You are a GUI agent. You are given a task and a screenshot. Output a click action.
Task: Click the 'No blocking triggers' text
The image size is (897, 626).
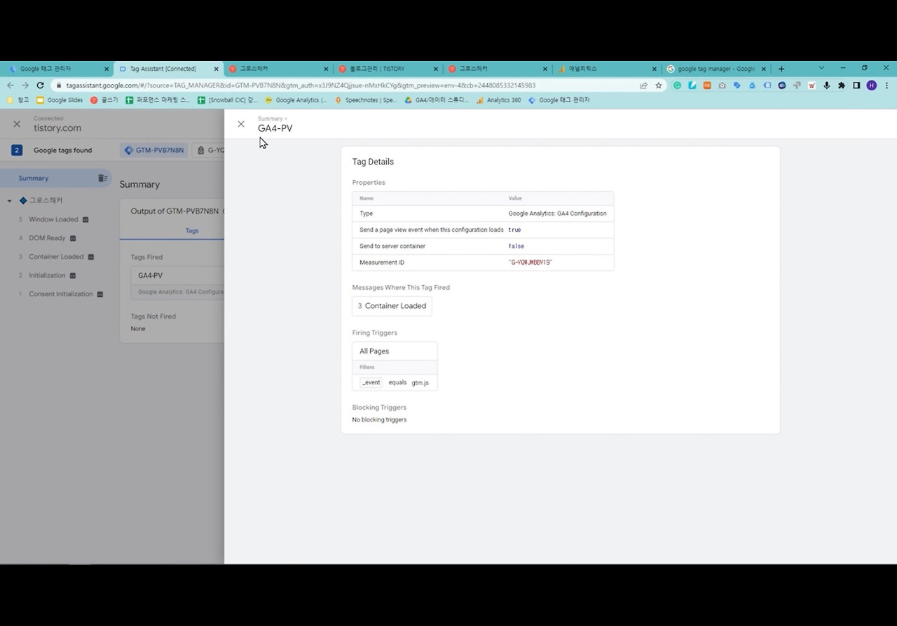379,420
